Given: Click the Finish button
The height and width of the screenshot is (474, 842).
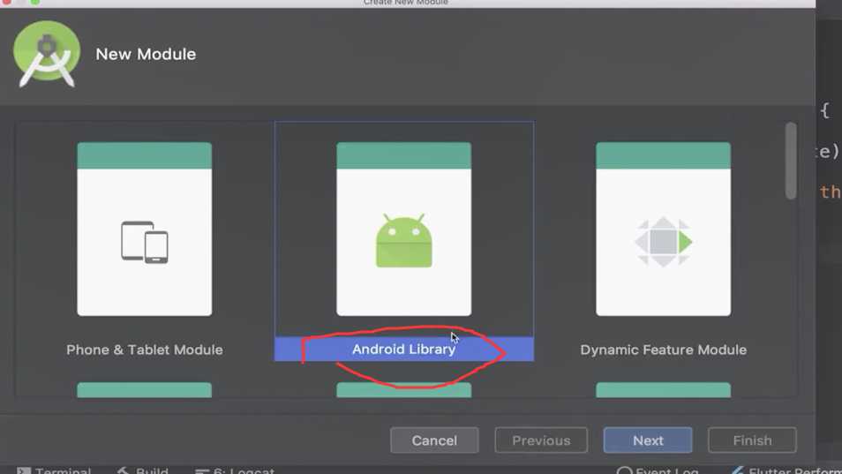Looking at the screenshot, I should (x=752, y=440).
